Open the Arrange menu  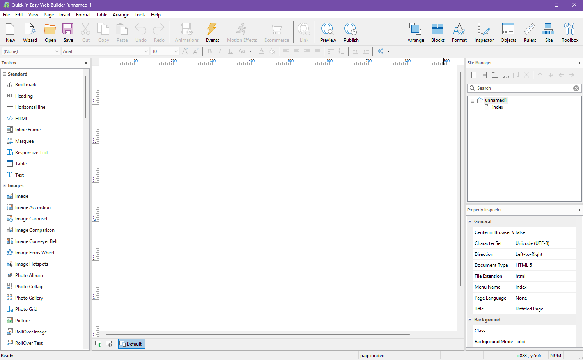coord(121,15)
